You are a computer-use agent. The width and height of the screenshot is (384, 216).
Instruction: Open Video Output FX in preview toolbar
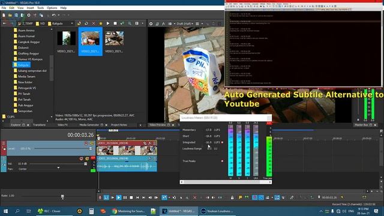[163, 24]
